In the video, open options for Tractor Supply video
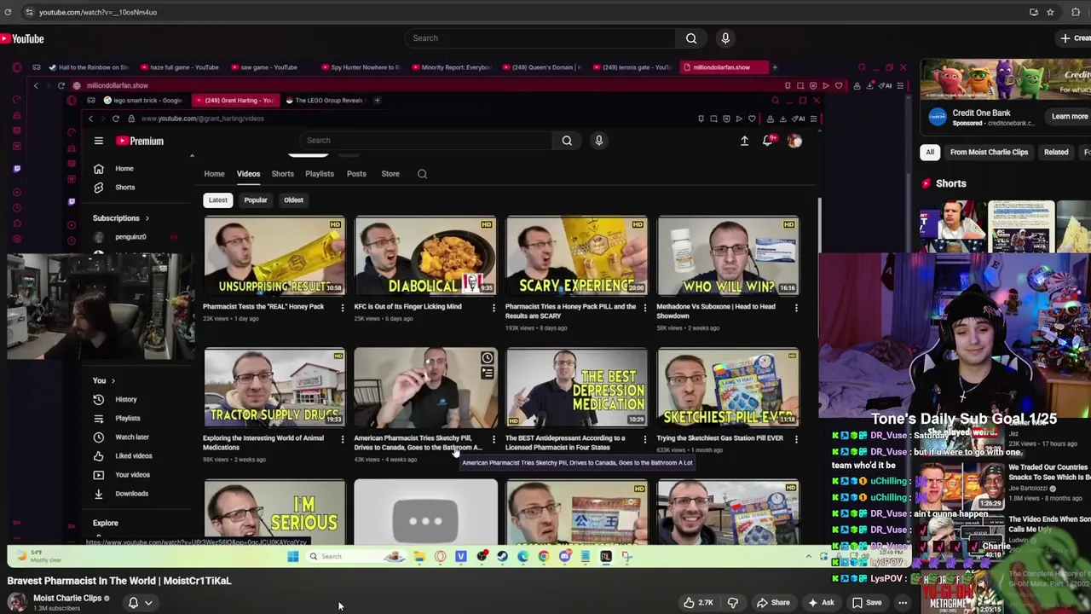Screen dimensions: 1091x614 [x=343, y=439]
